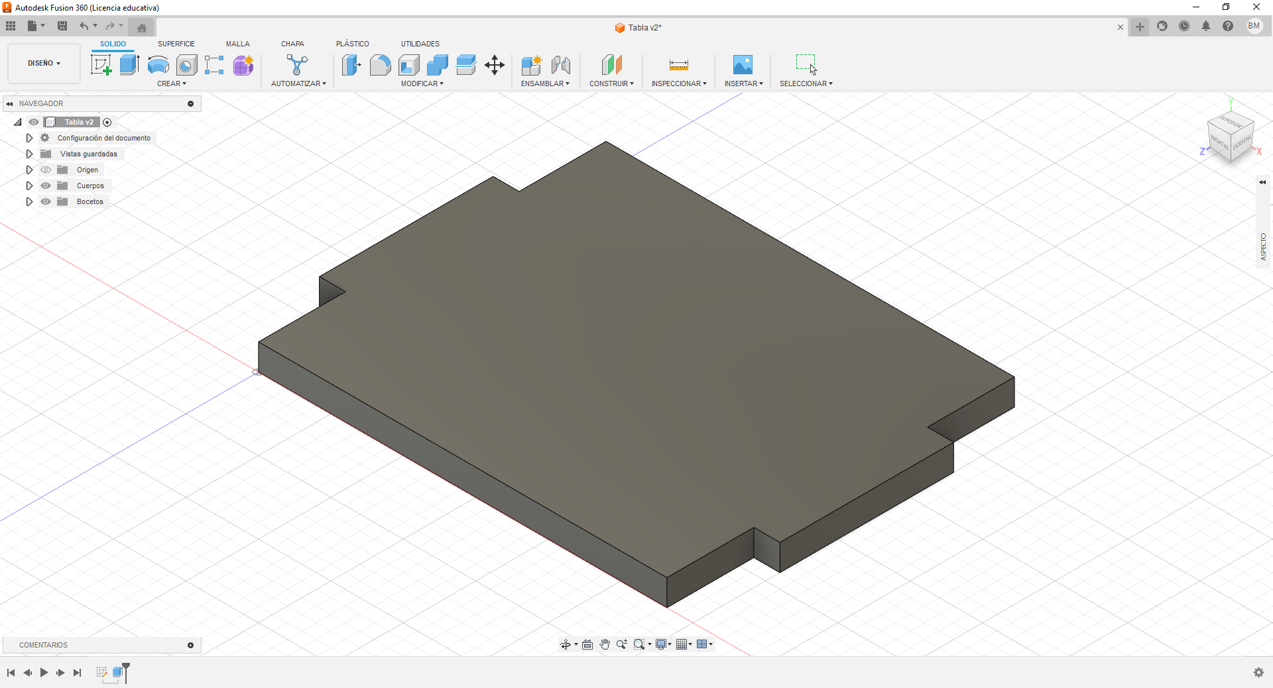Click the Insert image icon
Viewport: 1273px width, 688px height.
[x=743, y=65]
